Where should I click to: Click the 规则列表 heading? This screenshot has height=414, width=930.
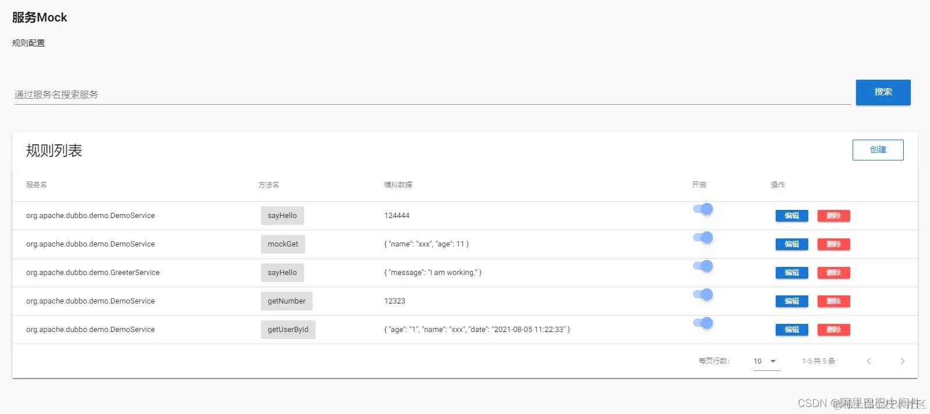pyautogui.click(x=54, y=151)
